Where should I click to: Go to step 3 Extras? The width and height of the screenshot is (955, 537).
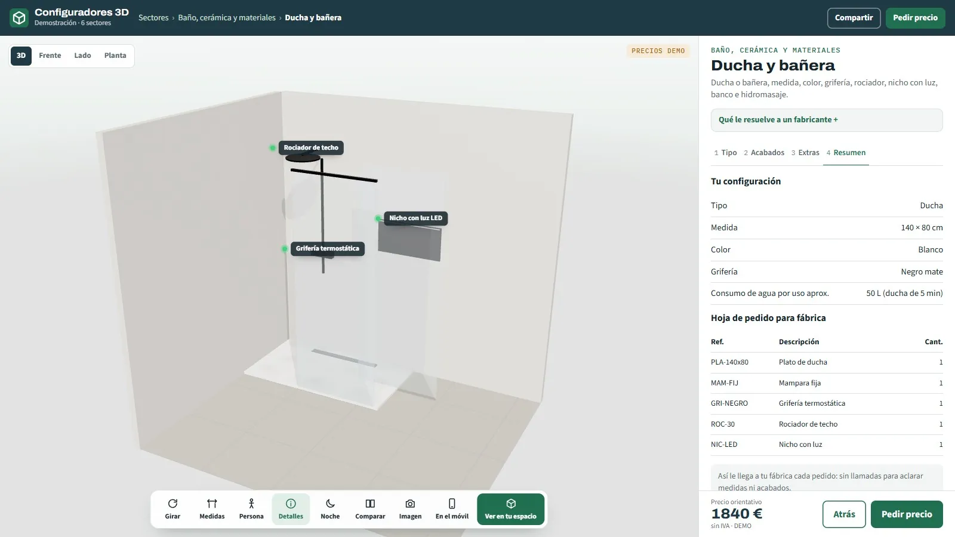coord(805,153)
